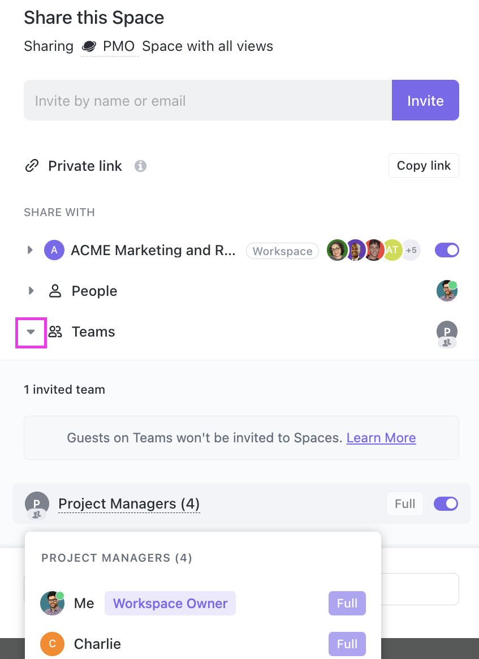Open Charlie's Full permission menu
This screenshot has height=659, width=479.
point(347,644)
